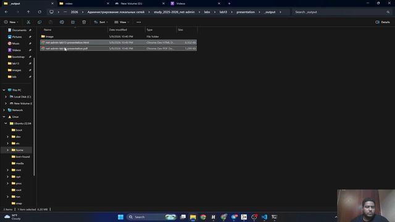Click the Администрирование локальных сетей breadcrumb
Screen dimensions: 395x222
pos(116,12)
